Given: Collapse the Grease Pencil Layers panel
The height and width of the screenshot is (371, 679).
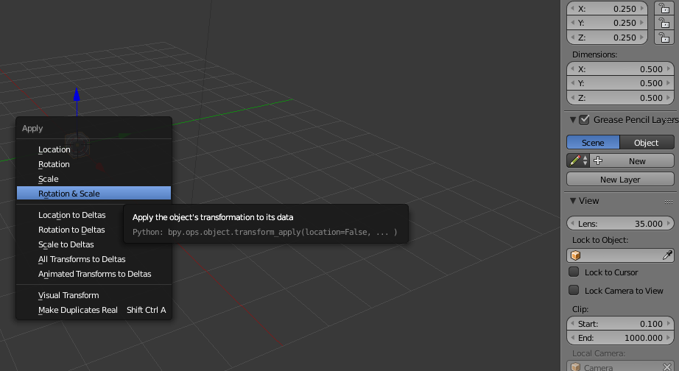Looking at the screenshot, I should pos(573,119).
